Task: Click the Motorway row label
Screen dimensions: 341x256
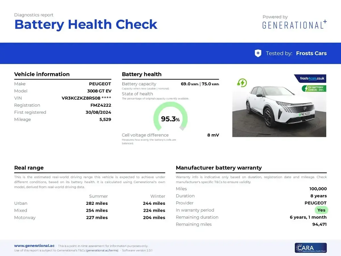Action: 25,218
